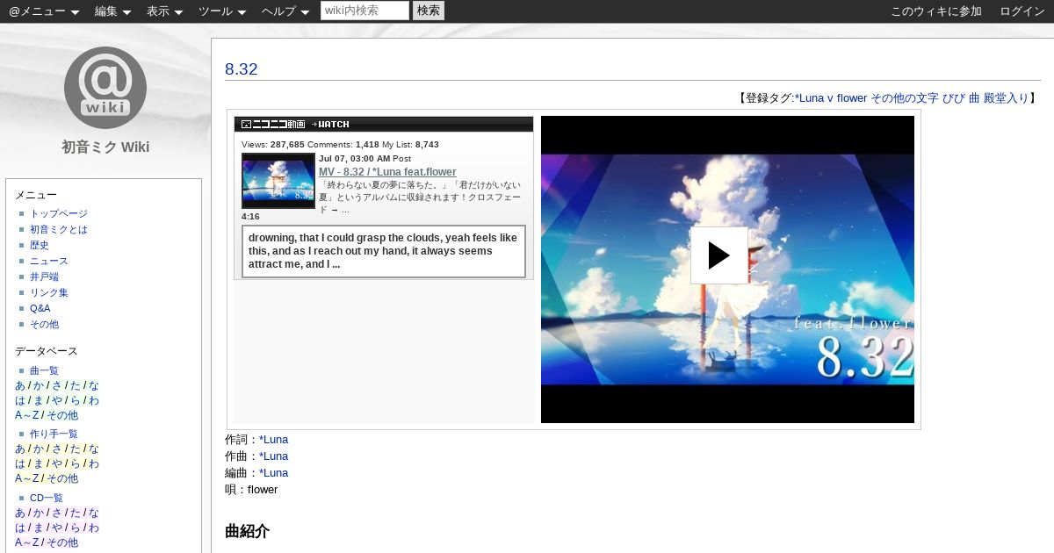
Task: Click *Luna next to 作曲
Action: coord(273,456)
